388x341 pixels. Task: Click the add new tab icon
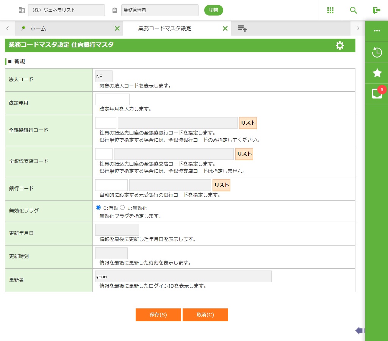242,28
